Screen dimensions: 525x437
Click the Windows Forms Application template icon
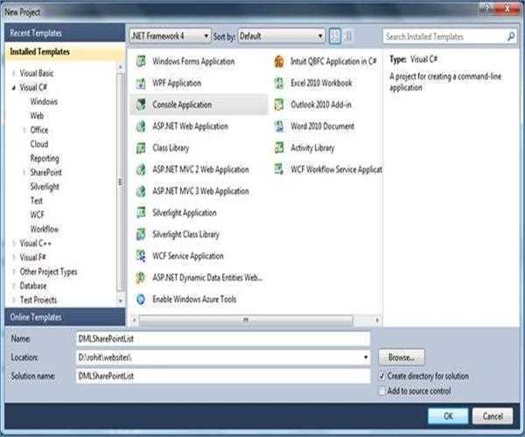[x=140, y=61]
